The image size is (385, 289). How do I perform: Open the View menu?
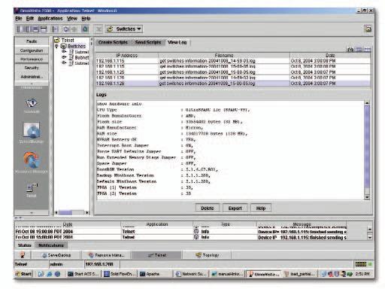(x=72, y=19)
